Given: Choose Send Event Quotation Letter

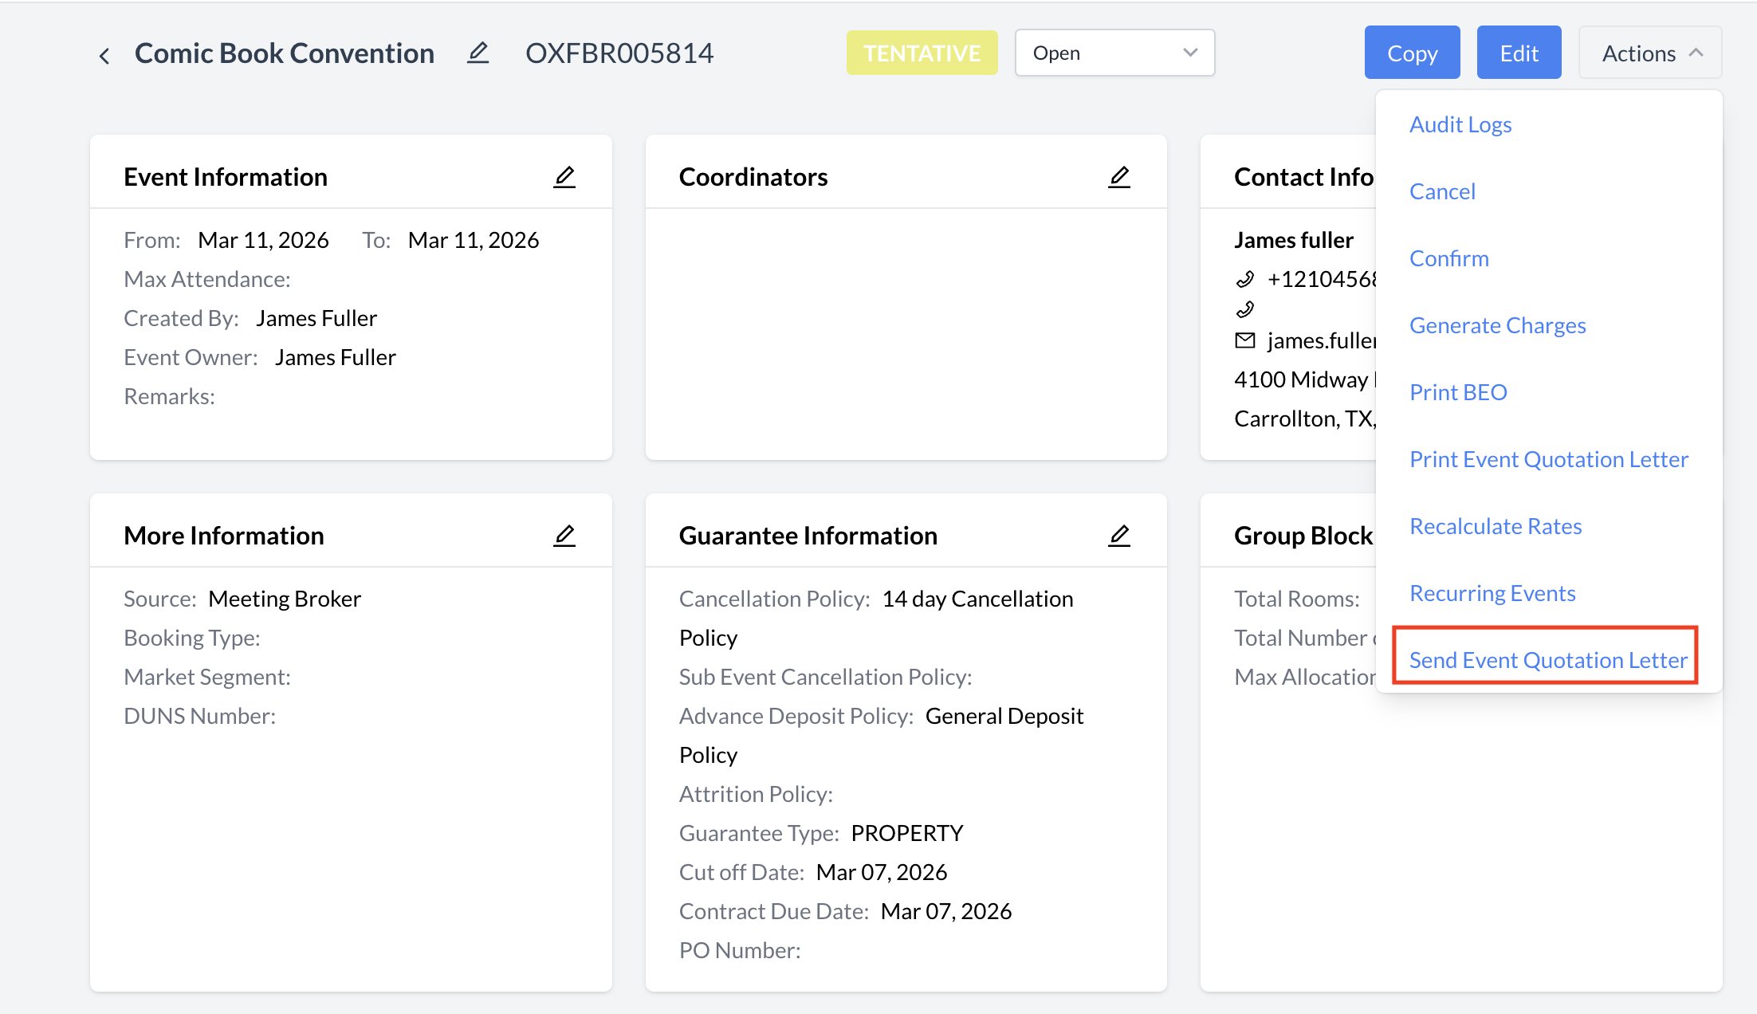Looking at the screenshot, I should pos(1547,659).
